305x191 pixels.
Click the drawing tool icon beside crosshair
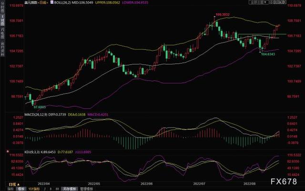click(x=275, y=2)
